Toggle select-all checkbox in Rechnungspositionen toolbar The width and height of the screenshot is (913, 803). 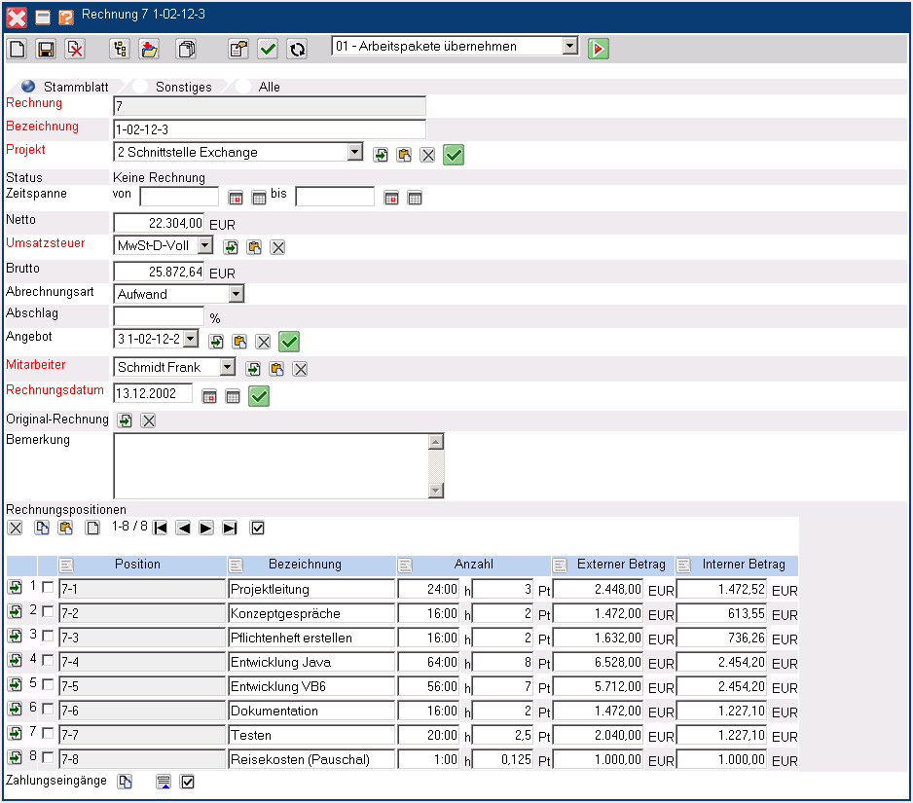(258, 528)
